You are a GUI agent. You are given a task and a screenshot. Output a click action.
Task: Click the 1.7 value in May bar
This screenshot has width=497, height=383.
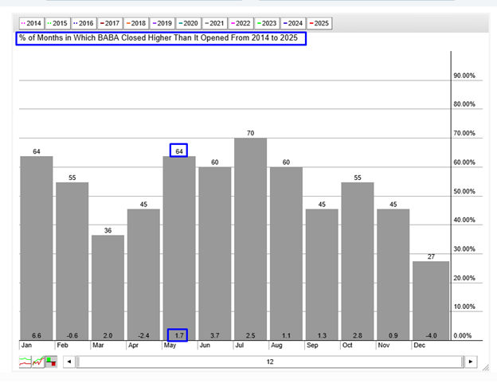coord(179,335)
